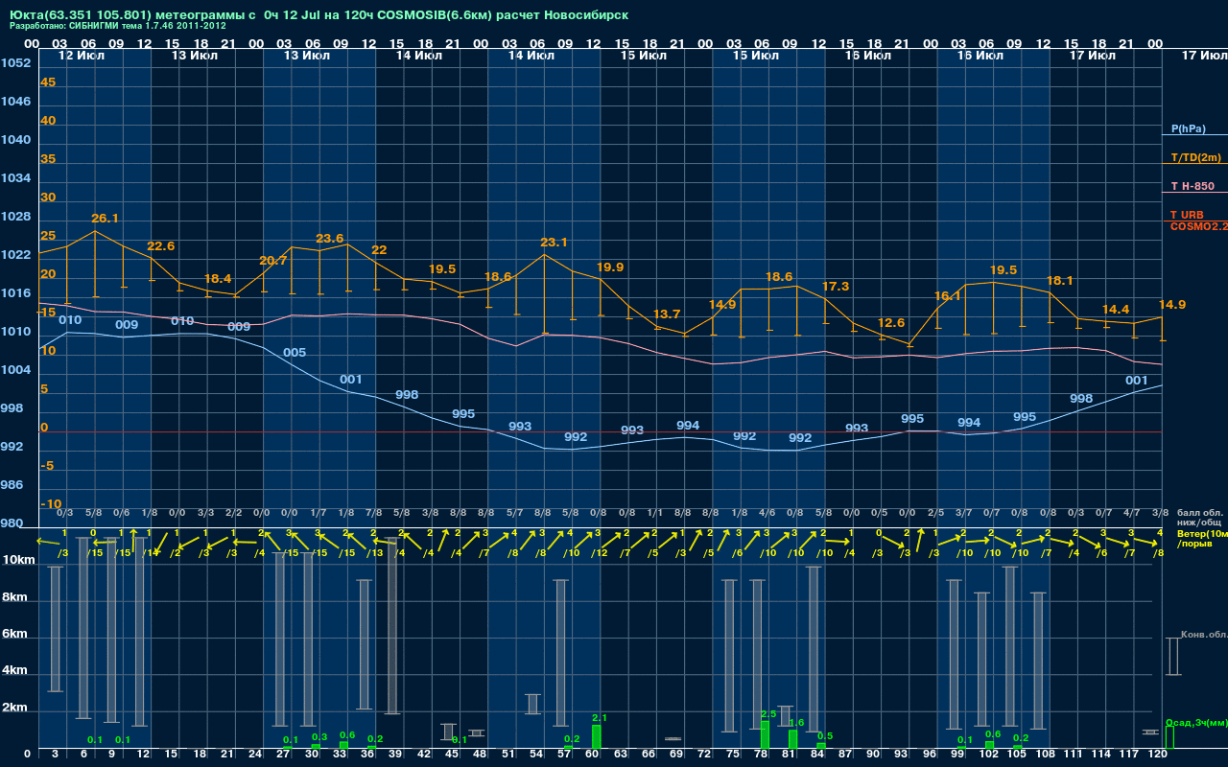Select the T URB legend label
The height and width of the screenshot is (767, 1228).
point(1187,215)
